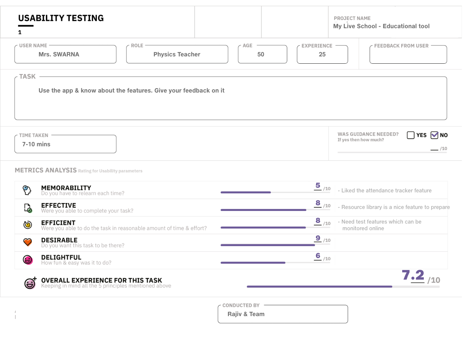The height and width of the screenshot is (338, 467).
Task: Click the User Name field with Mrs. SWARNA
Action: [x=65, y=54]
